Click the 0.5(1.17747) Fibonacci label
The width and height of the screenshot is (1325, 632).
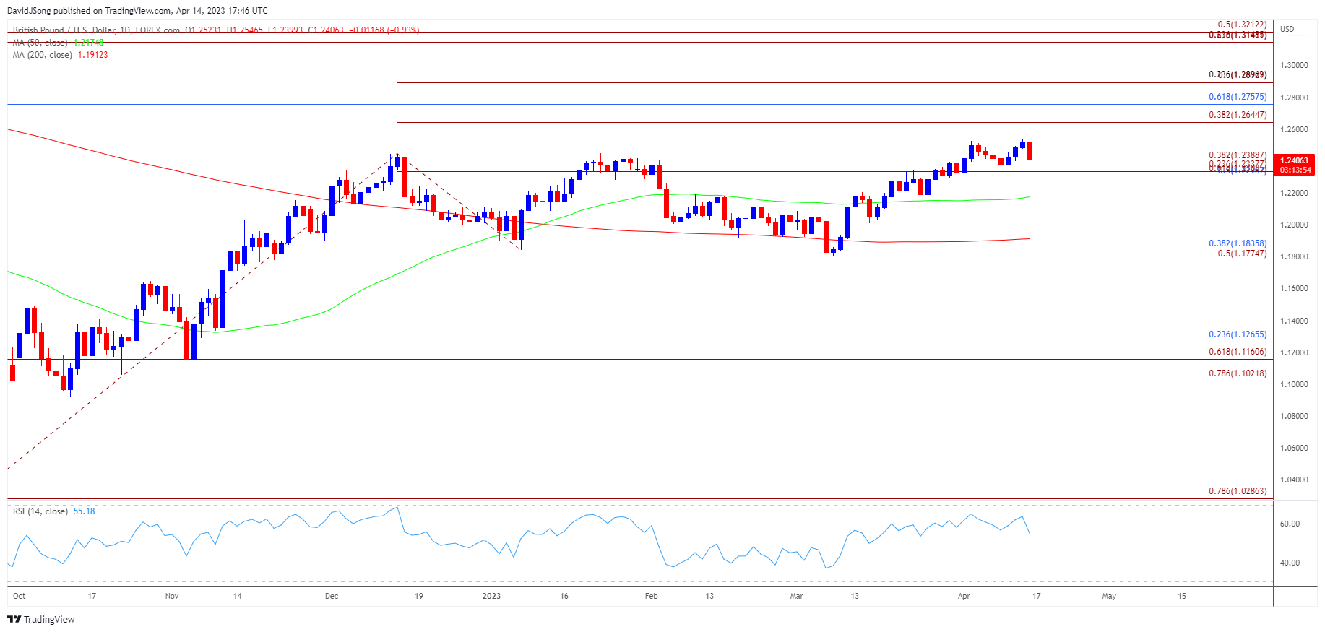tap(1242, 254)
